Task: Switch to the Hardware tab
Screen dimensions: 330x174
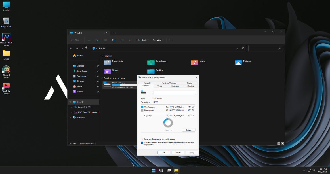Action: [175, 86]
